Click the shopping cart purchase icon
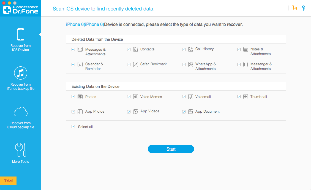Viewport: 311px width, 190px height. pos(294,8)
